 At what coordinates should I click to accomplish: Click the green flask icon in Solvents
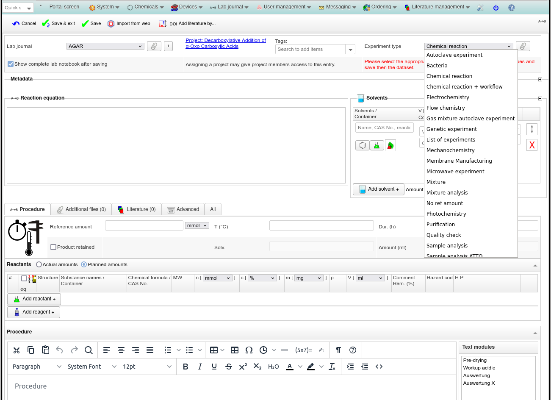pyautogui.click(x=377, y=145)
